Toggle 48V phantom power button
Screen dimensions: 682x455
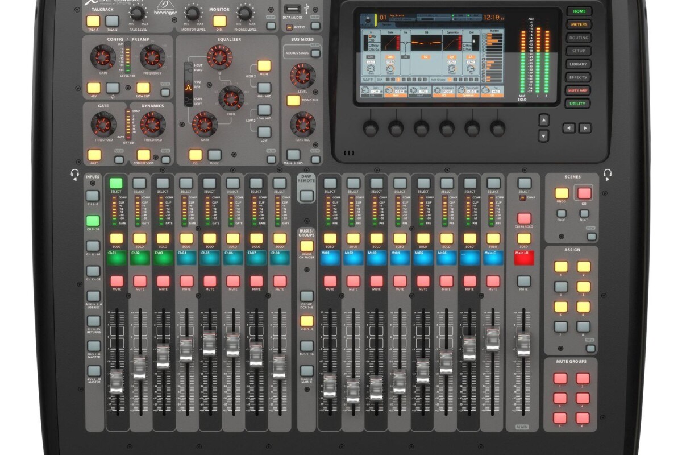[x=93, y=88]
